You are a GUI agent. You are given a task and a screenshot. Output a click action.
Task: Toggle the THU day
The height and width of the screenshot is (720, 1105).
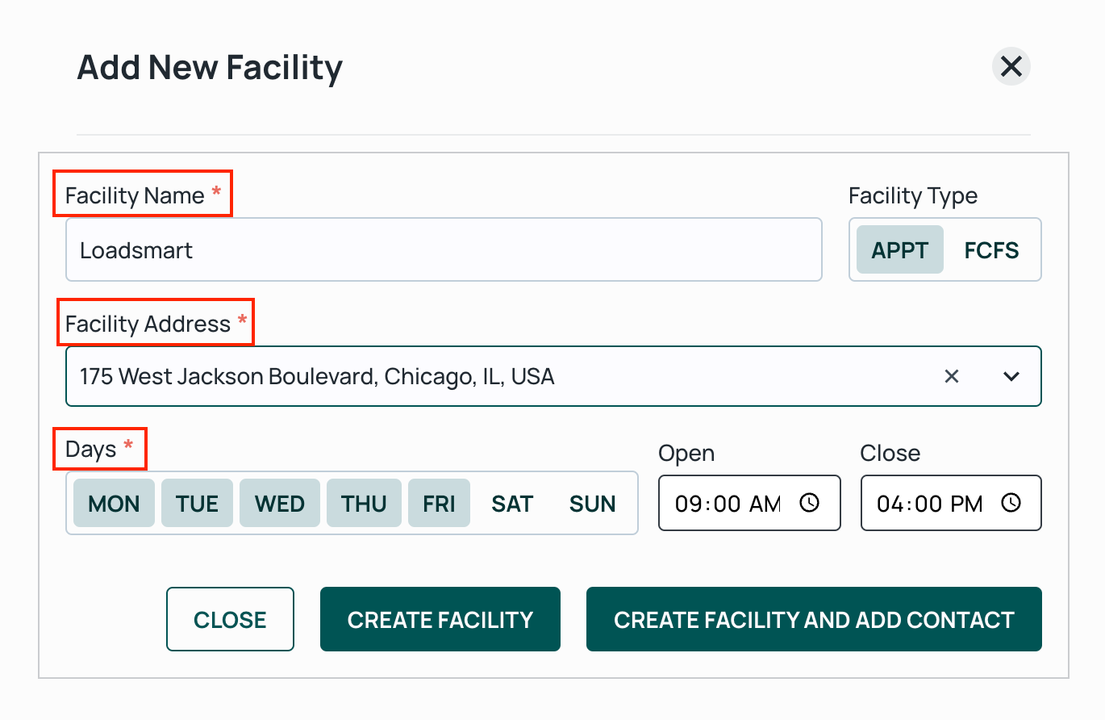tap(364, 504)
